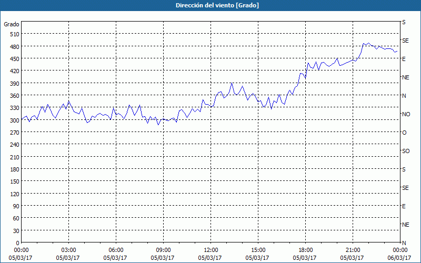Click the 21:00 time axis label
The width and height of the screenshot is (421, 263).
pyautogui.click(x=352, y=250)
